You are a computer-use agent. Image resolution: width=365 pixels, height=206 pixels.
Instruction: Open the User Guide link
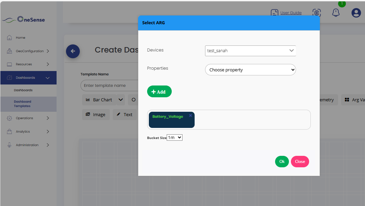[x=291, y=13]
